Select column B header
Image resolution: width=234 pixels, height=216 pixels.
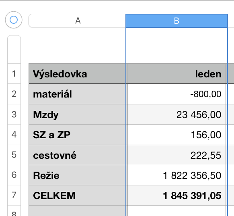[x=177, y=21]
